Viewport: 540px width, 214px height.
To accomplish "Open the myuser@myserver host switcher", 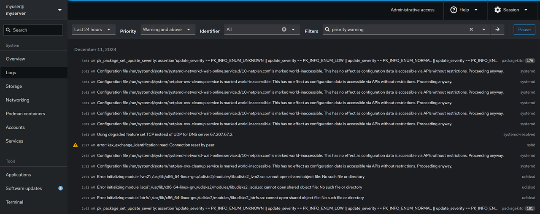I will (34, 10).
